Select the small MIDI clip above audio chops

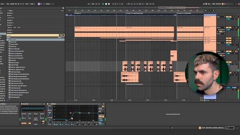174,56
